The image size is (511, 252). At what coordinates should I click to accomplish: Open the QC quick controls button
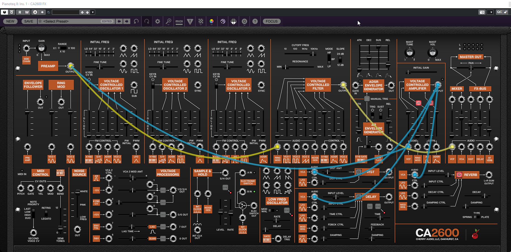coord(499,12)
